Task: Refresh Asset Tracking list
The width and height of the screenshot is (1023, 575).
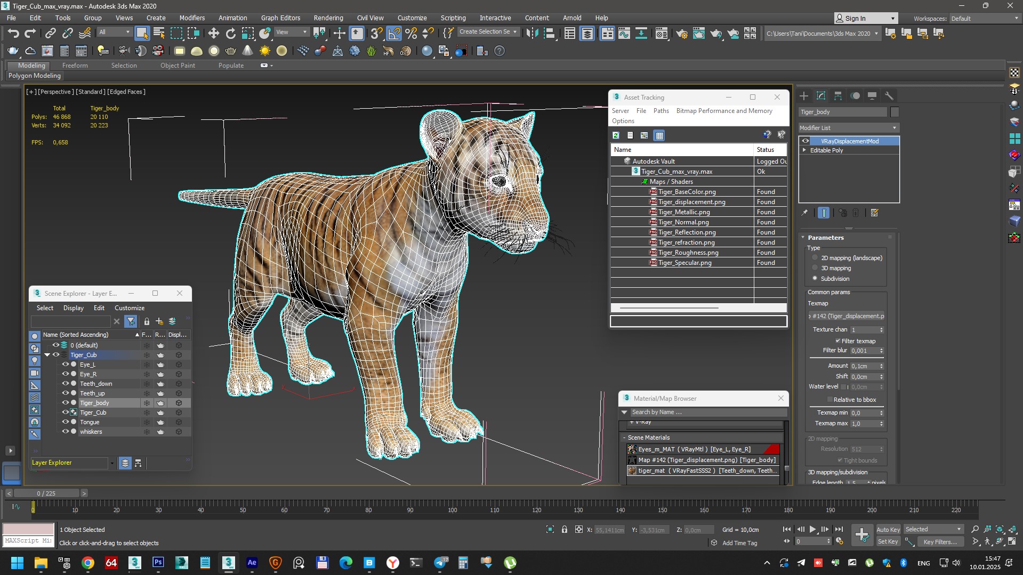Action: click(616, 135)
